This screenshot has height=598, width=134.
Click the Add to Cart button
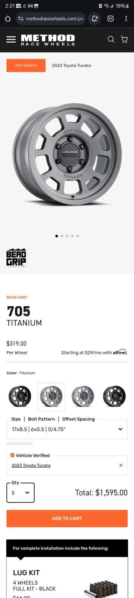coord(67,518)
